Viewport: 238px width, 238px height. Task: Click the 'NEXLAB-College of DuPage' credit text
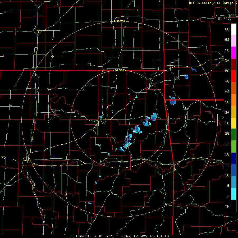click(x=212, y=3)
